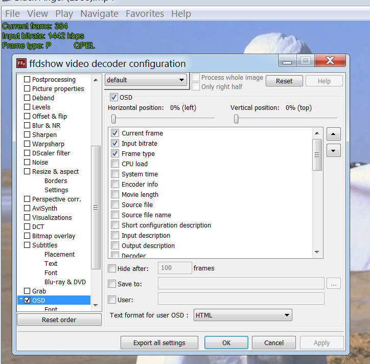
Task: Minimize the ffdshow configuration dialog
Action: [287, 61]
